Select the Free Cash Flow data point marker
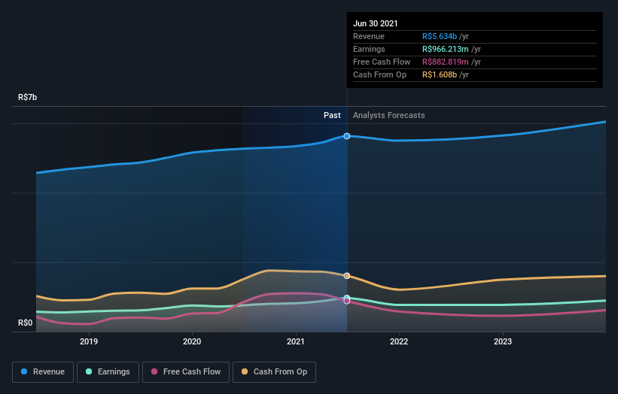The image size is (618, 394). [347, 301]
